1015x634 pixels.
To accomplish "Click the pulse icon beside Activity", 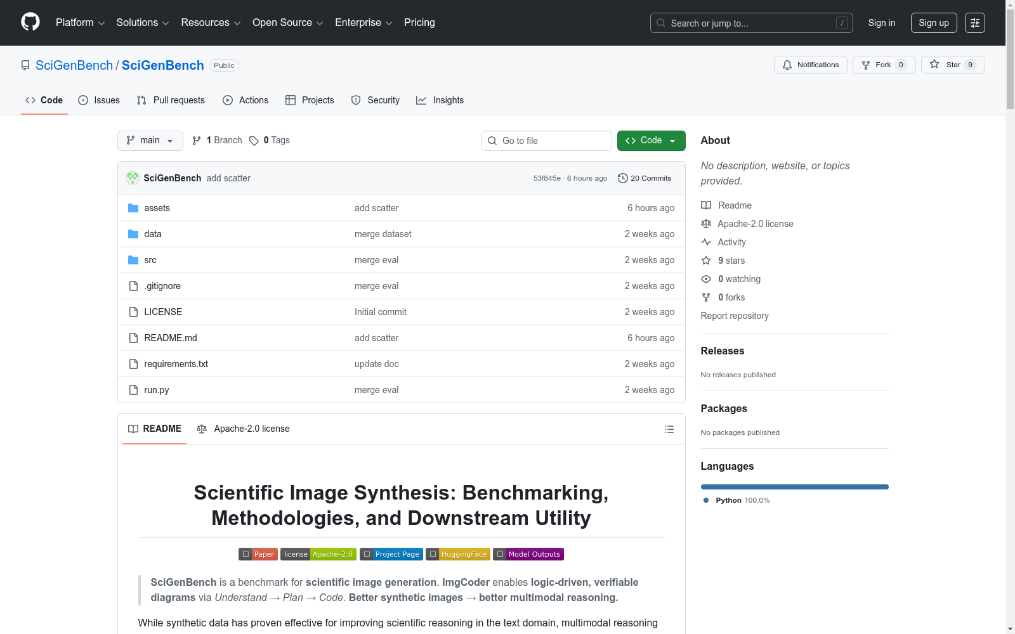I will click(706, 242).
